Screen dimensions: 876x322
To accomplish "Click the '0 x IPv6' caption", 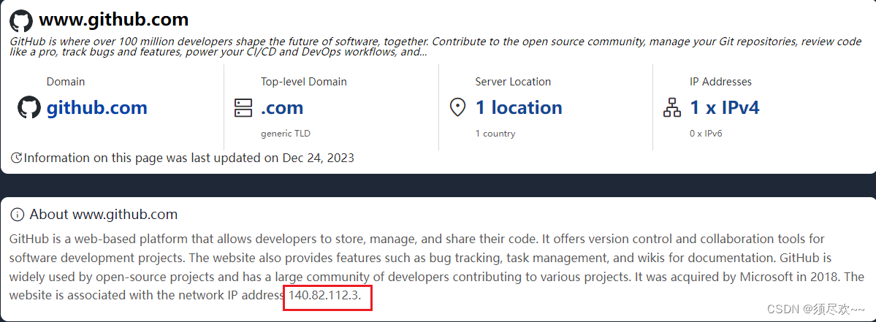I will click(x=706, y=134).
